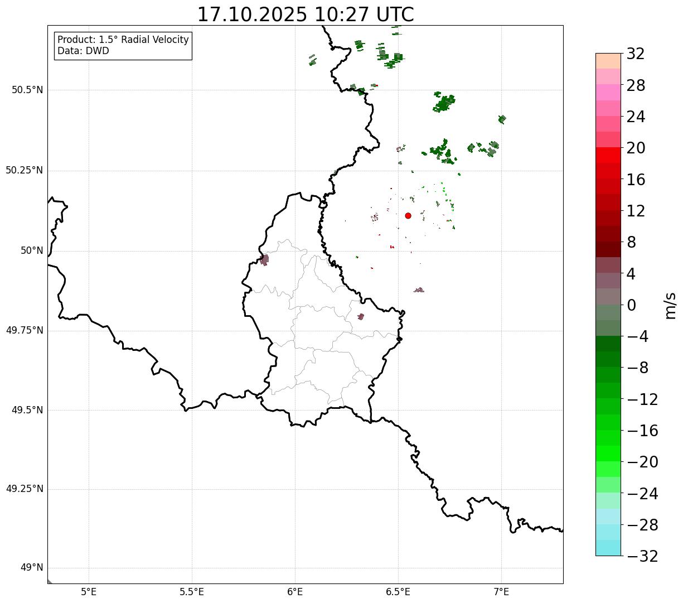Click the colorbar tick label −24
Screen dimensions: 683x603
(642, 494)
